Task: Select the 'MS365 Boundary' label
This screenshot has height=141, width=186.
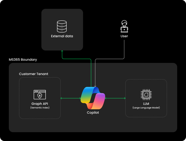Action: tap(23, 60)
